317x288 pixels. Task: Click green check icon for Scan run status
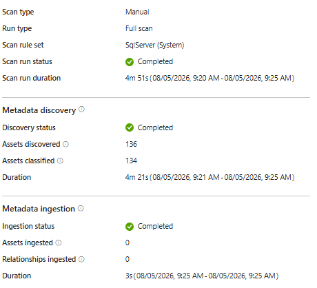[130, 62]
